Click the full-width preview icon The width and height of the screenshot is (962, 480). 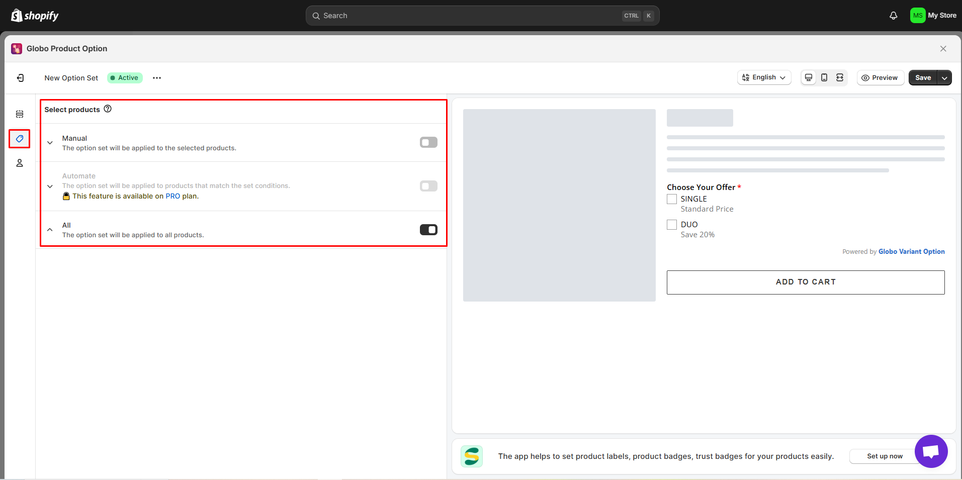pyautogui.click(x=840, y=77)
